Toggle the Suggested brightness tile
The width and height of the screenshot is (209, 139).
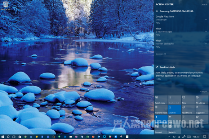(202, 110)
